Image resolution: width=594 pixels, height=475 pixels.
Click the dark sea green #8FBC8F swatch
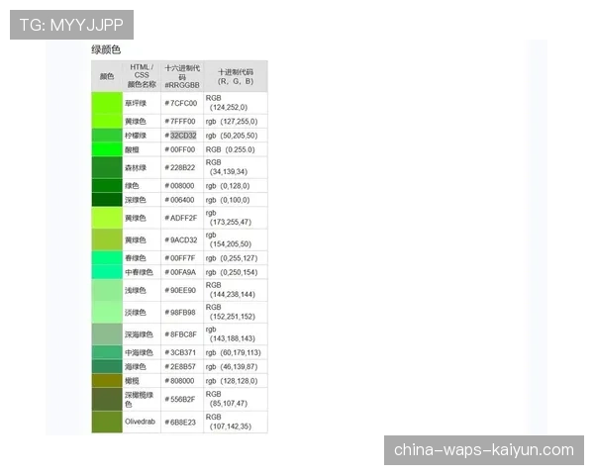tap(107, 334)
